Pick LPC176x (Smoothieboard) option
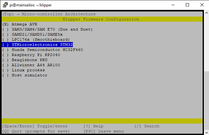Screen dimensions: 209x135 click(x=36, y=39)
